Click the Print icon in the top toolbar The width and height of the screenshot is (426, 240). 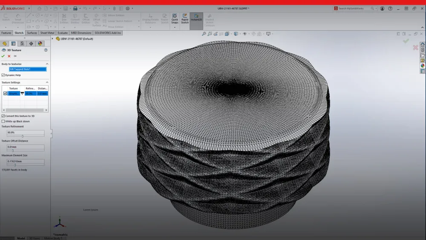click(75, 9)
